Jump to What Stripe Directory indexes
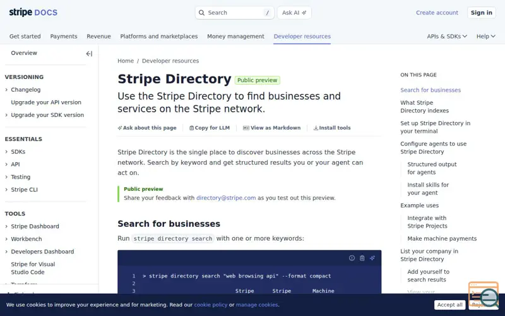Screen dimensions: 505x316 (x=424, y=106)
